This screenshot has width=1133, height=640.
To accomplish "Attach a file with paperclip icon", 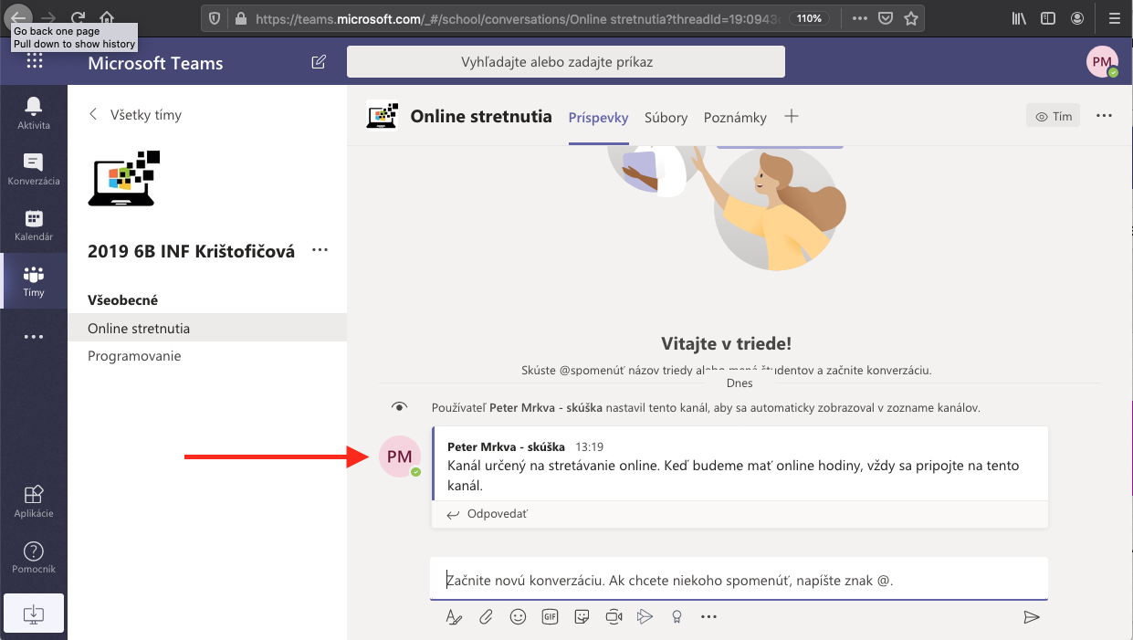I will (x=486, y=617).
